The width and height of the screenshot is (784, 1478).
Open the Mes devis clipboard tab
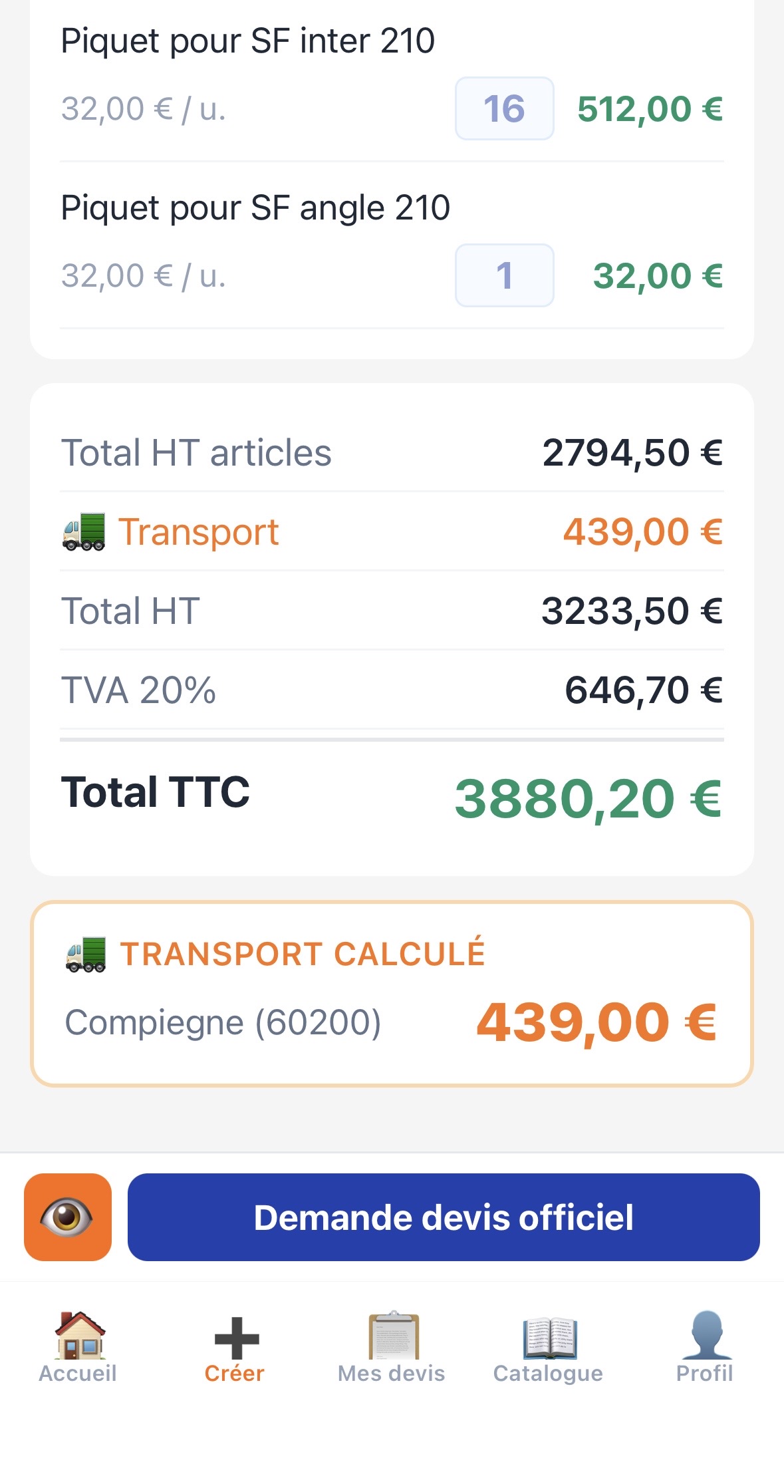392,1346
